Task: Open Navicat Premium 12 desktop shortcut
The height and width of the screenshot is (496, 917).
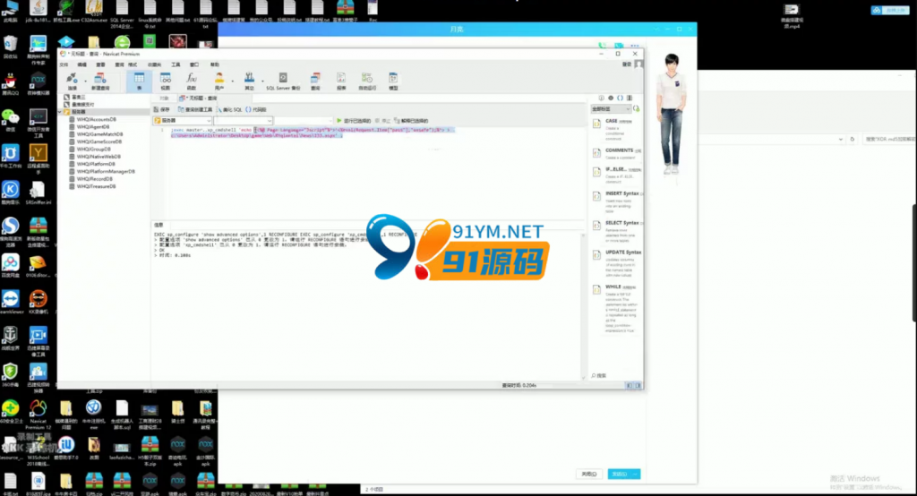Action: click(38, 413)
